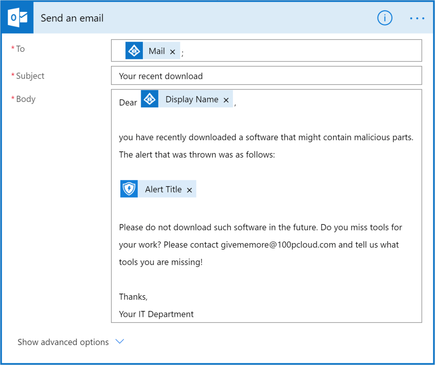Screen dimensions: 435x365
Task: Open the info icon for this action
Action: pyautogui.click(x=384, y=18)
